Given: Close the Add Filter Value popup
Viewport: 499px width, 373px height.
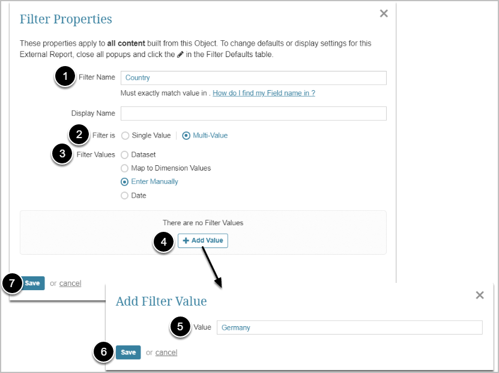Looking at the screenshot, I should (479, 295).
